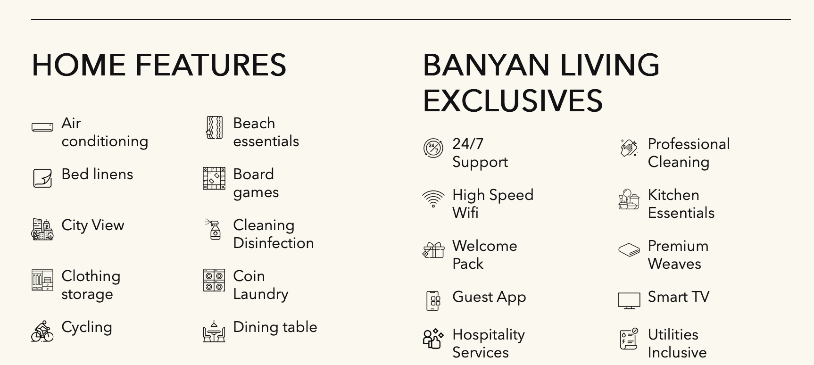Viewport: 814px width, 365px height.
Task: Click the Dining table label
Action: pos(275,327)
